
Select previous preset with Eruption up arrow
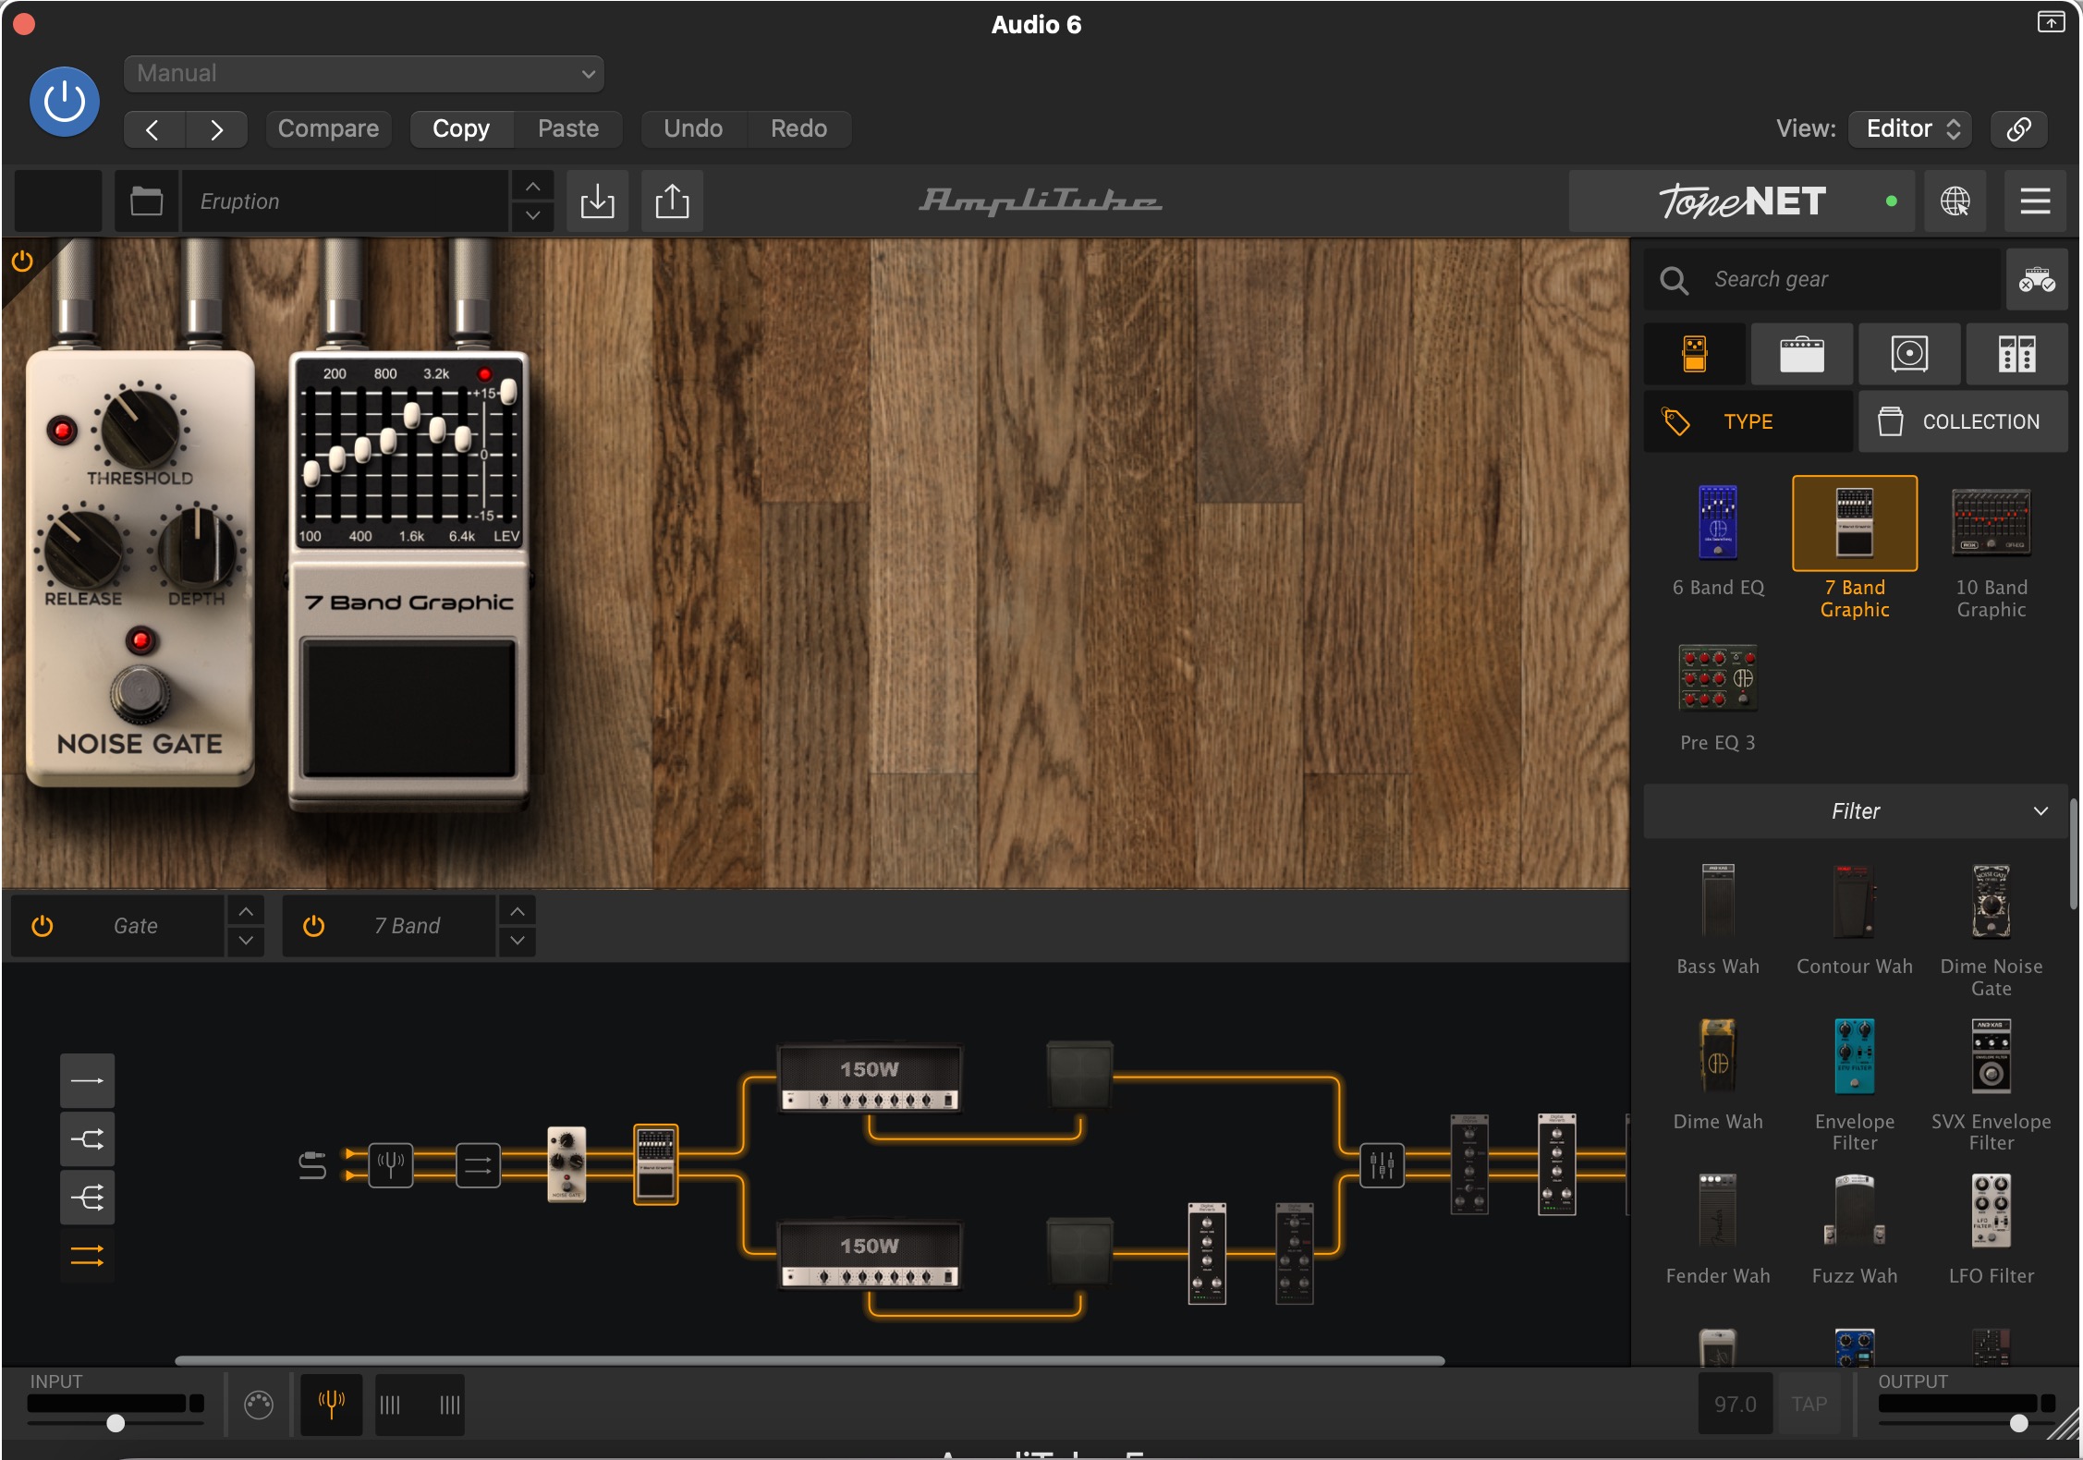(x=533, y=187)
